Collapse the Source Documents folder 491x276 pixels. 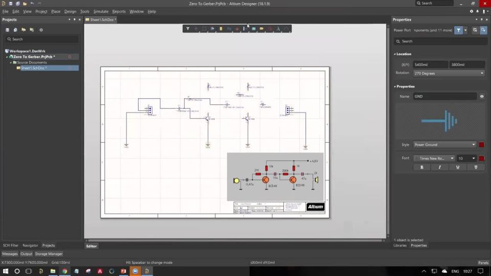tap(11, 62)
